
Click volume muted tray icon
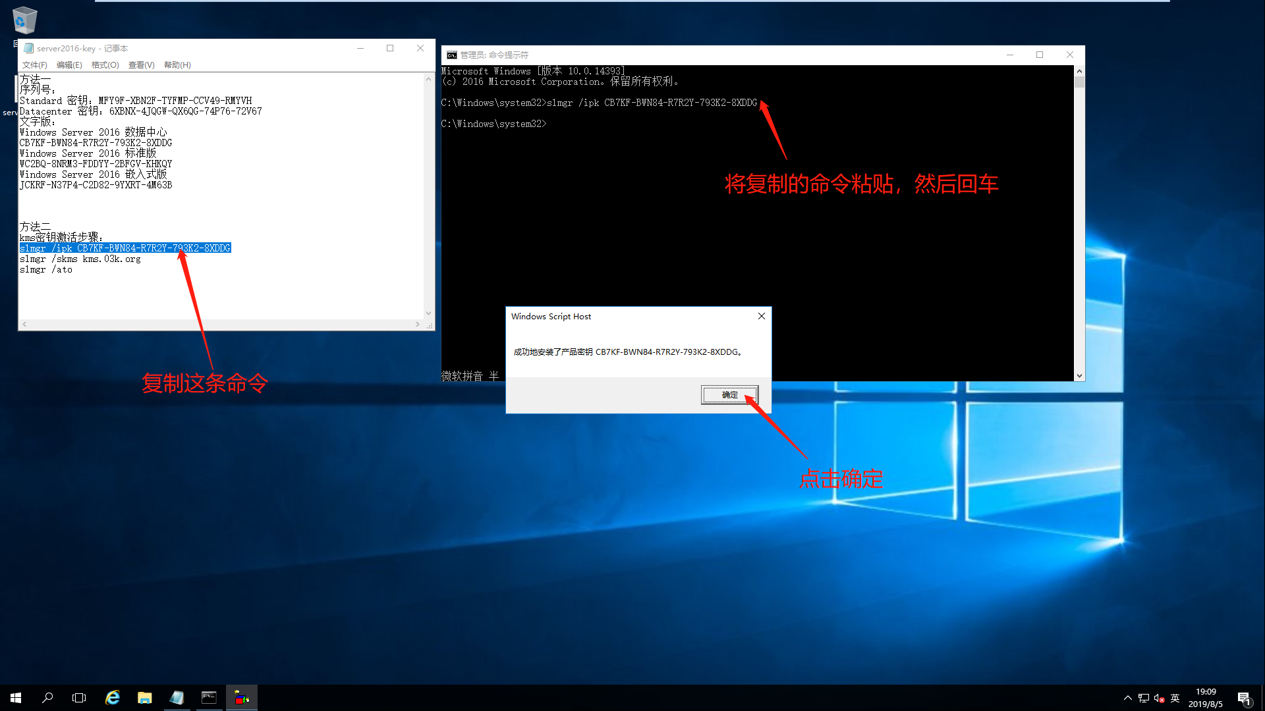coord(1159,698)
